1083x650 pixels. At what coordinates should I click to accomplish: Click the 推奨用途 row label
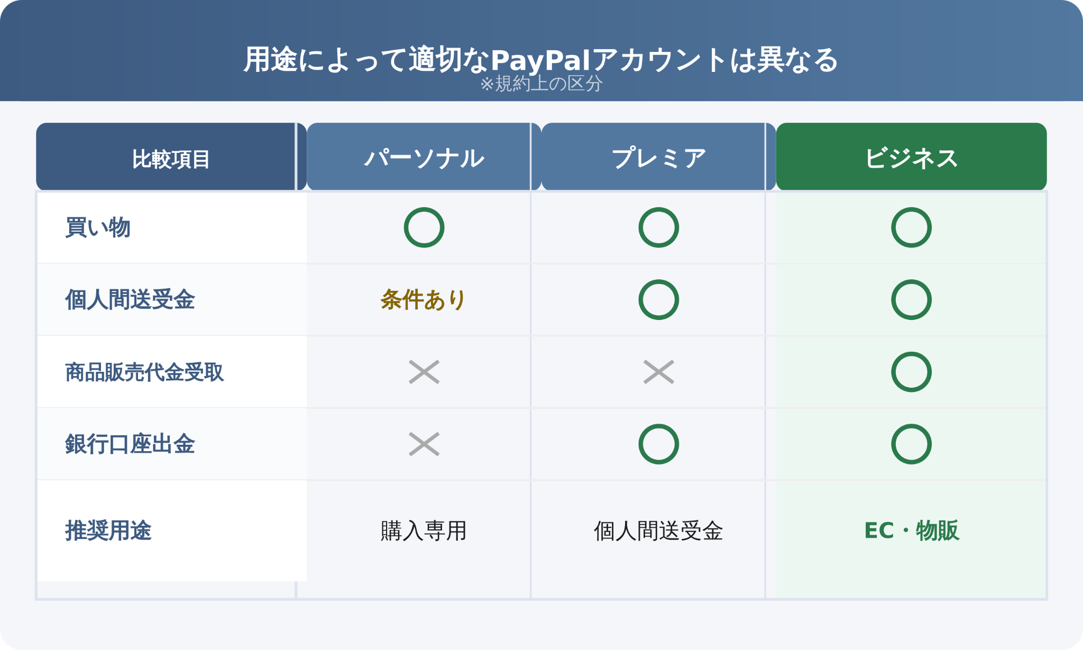click(108, 530)
